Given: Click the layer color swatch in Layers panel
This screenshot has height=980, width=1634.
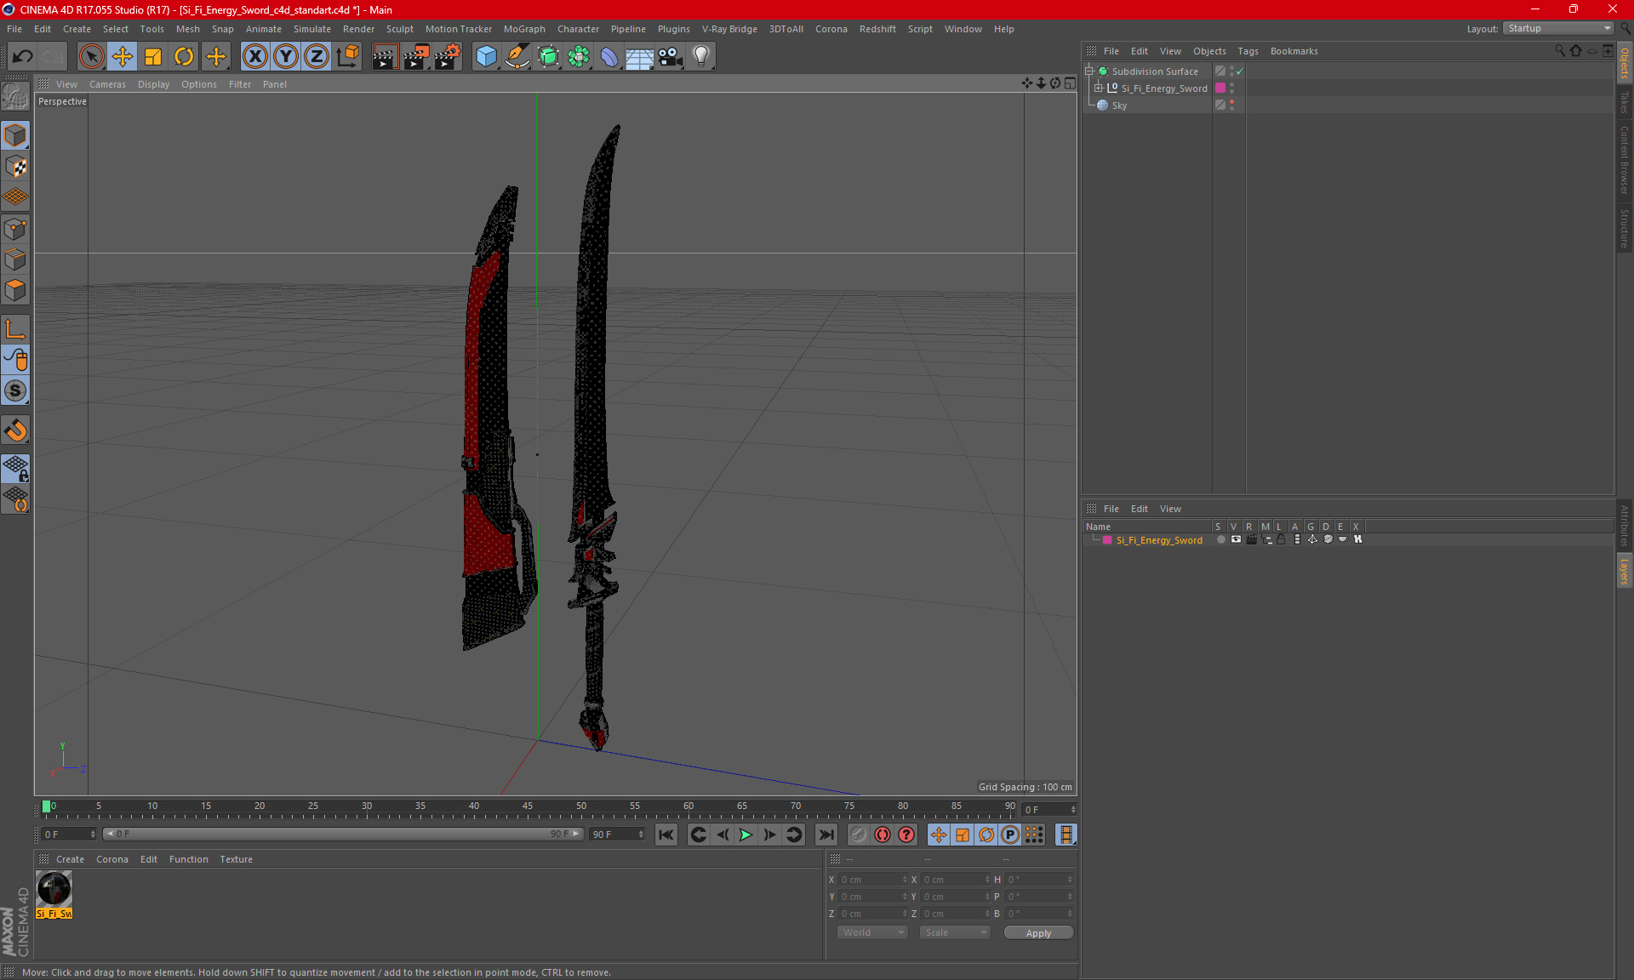Looking at the screenshot, I should (1107, 540).
